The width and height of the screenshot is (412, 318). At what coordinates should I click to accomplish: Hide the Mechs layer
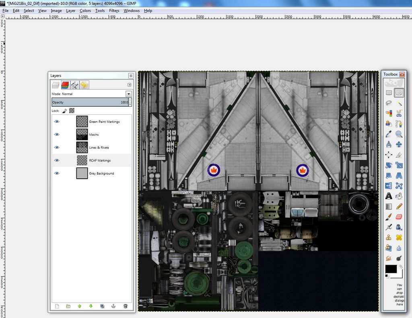57,134
